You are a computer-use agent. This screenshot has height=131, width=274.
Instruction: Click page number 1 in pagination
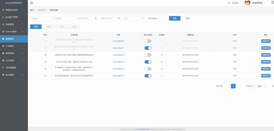coord(233,86)
